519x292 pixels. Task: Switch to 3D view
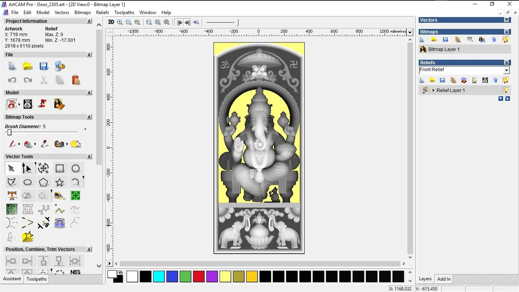(x=111, y=22)
